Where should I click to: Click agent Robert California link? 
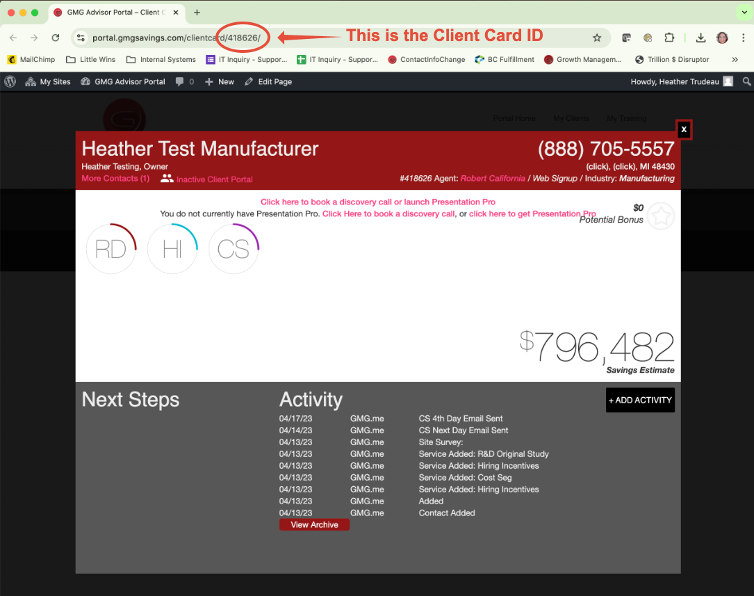[493, 179]
